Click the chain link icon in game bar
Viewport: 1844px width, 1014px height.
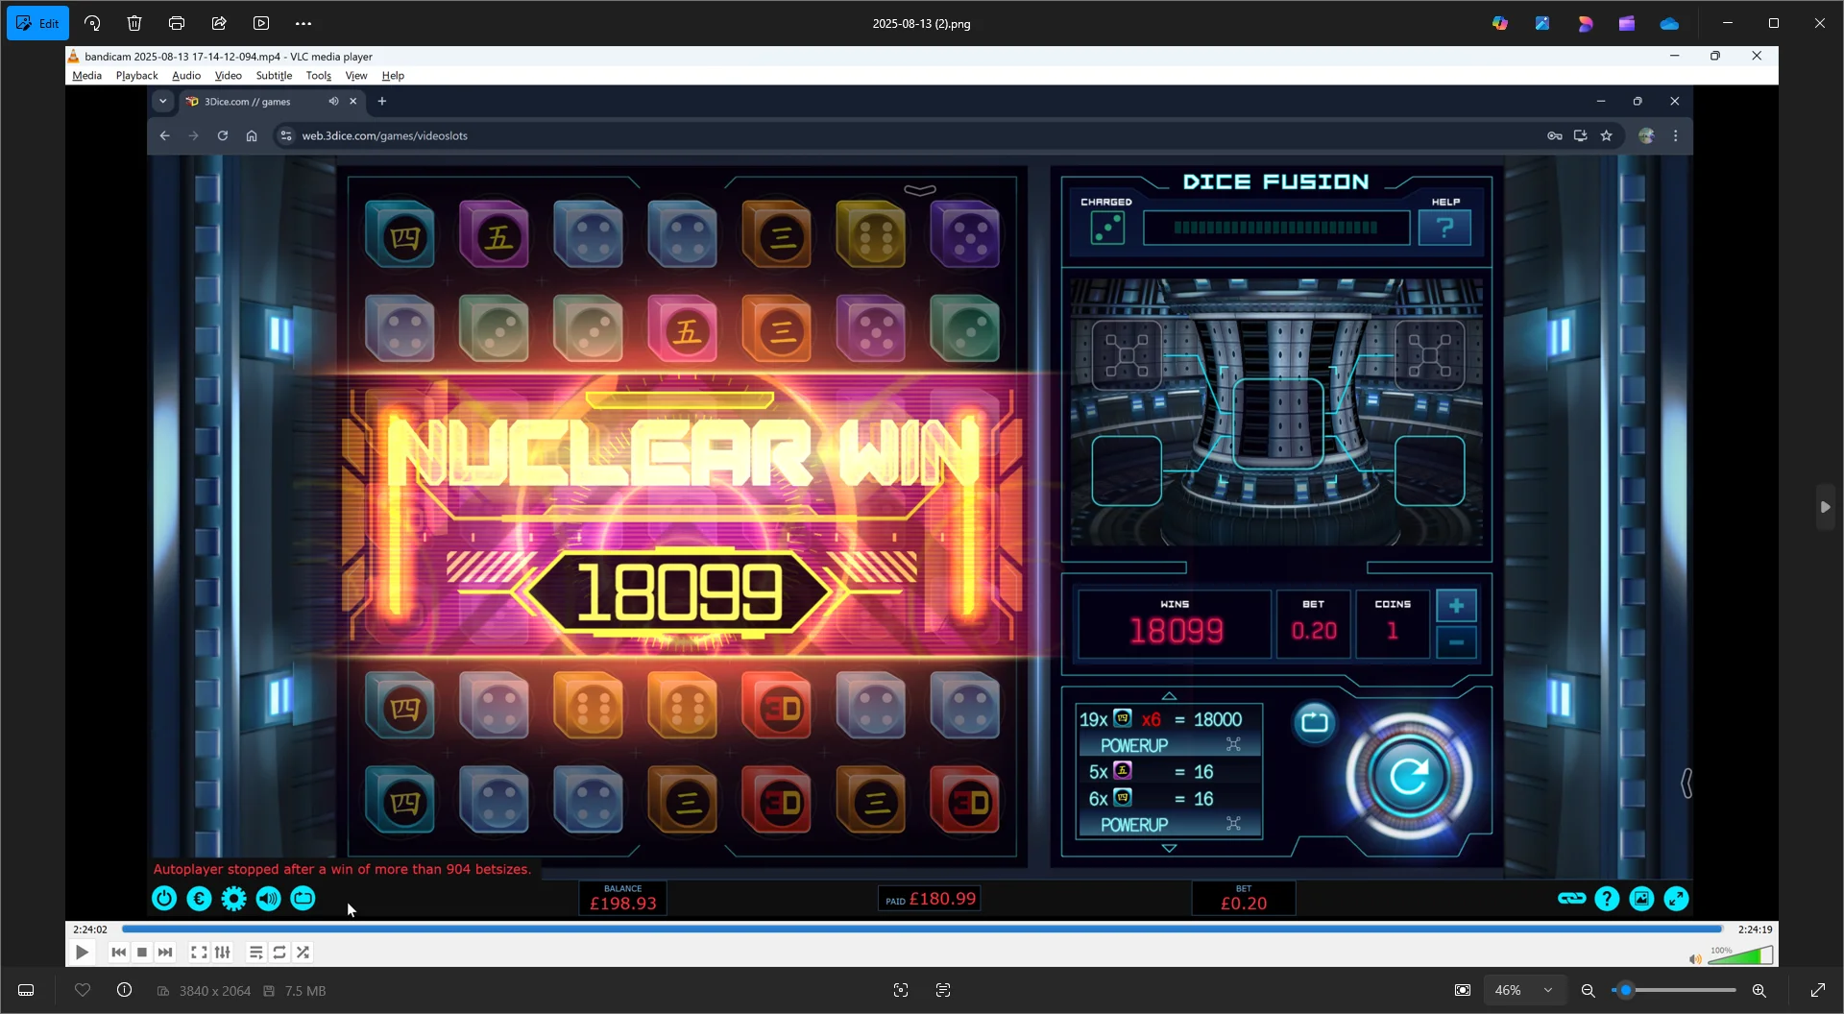[1572, 899]
